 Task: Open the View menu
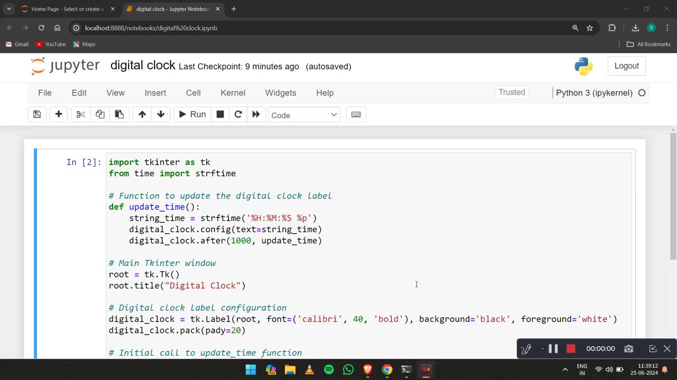point(115,92)
